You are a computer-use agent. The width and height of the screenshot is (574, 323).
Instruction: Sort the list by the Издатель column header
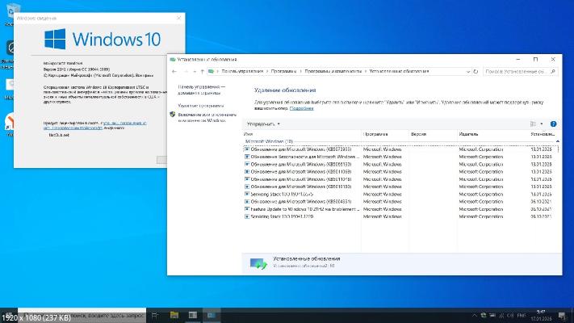(x=468, y=133)
